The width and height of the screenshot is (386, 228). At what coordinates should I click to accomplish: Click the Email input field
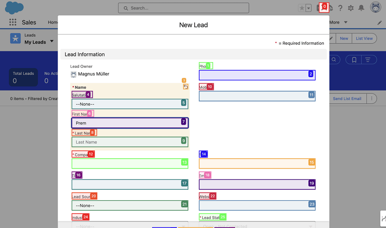point(257,184)
